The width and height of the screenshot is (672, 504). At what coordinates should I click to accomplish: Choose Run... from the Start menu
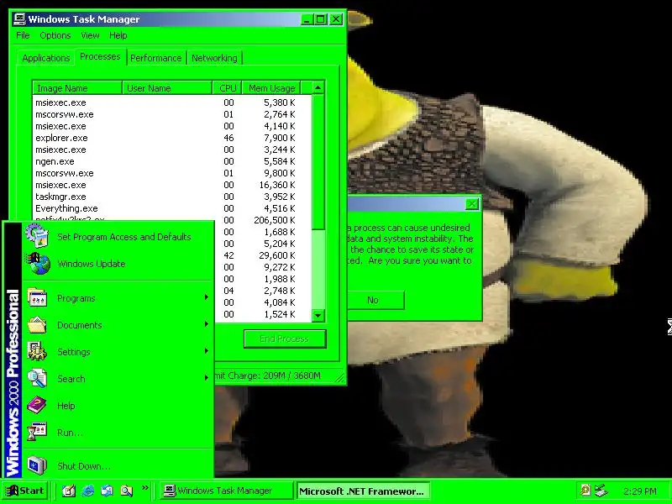point(118,433)
